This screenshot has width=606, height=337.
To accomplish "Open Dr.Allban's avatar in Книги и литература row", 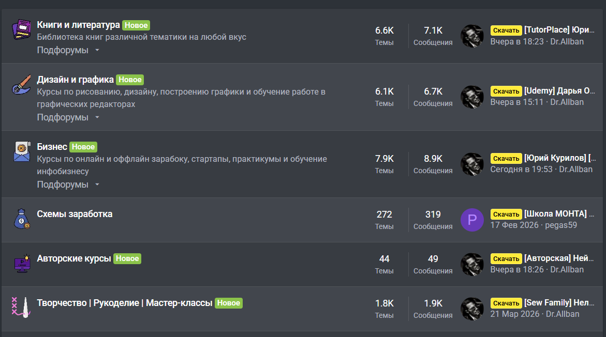I will 472,36.
